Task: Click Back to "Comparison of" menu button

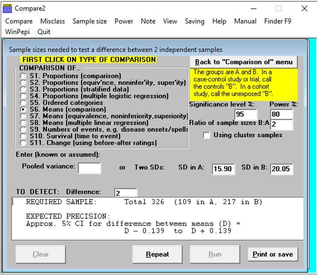Action: click(244, 62)
